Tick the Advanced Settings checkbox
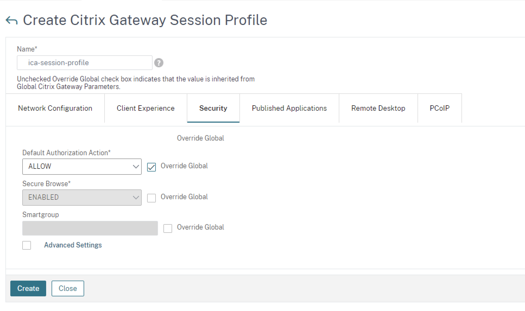 pos(27,245)
